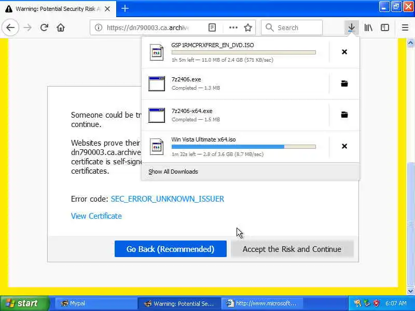
Task: Cancel the Win Vista Ultimate x64.iso download
Action: (x=344, y=146)
